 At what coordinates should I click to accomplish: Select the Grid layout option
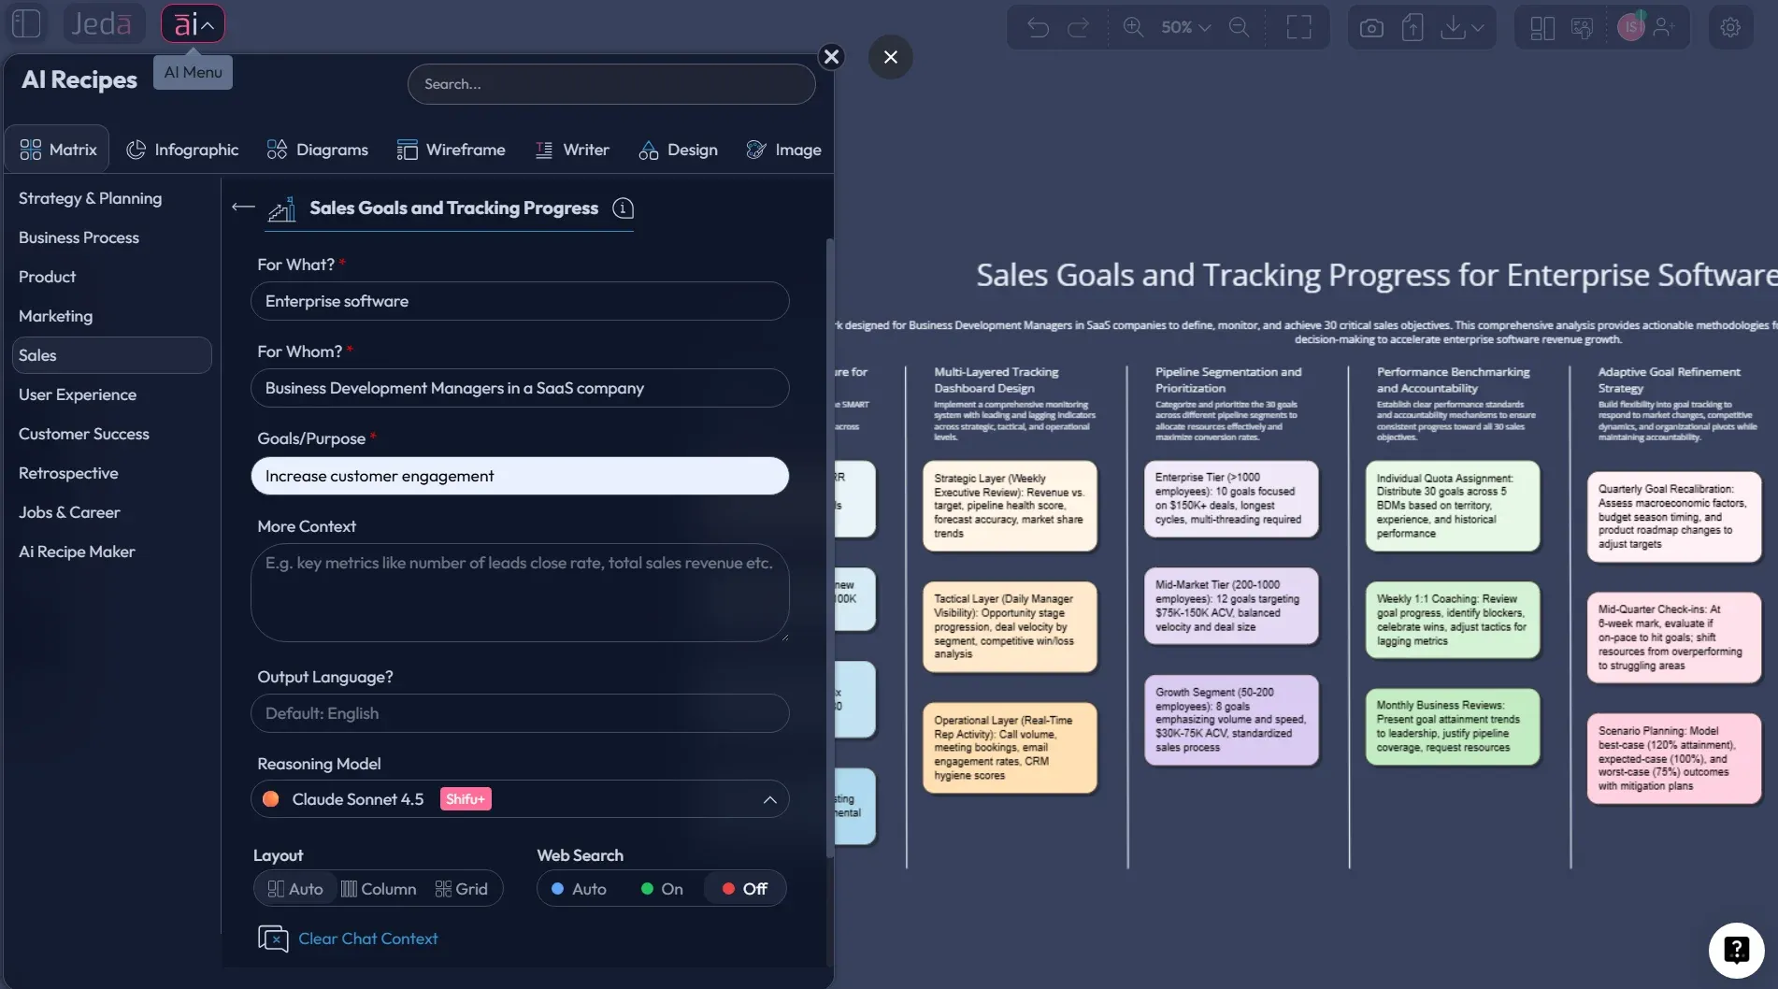pos(462,888)
